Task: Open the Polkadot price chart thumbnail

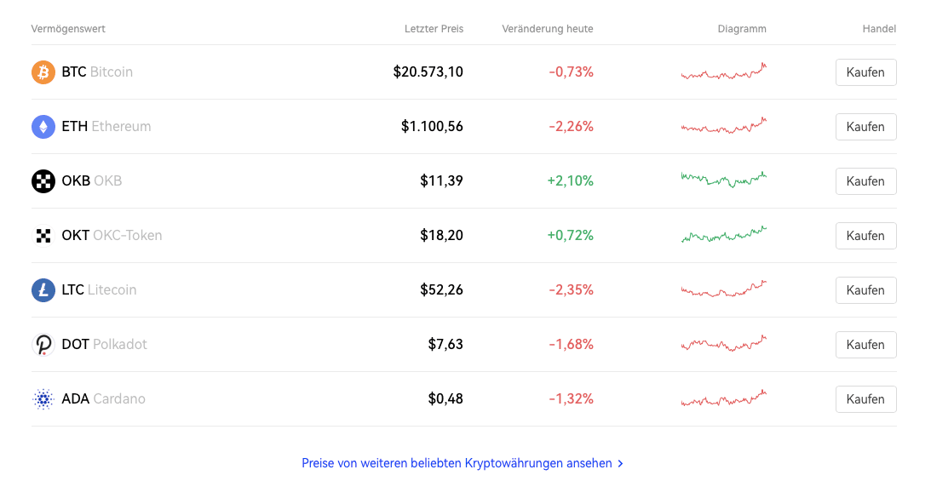Action: pyautogui.click(x=723, y=344)
